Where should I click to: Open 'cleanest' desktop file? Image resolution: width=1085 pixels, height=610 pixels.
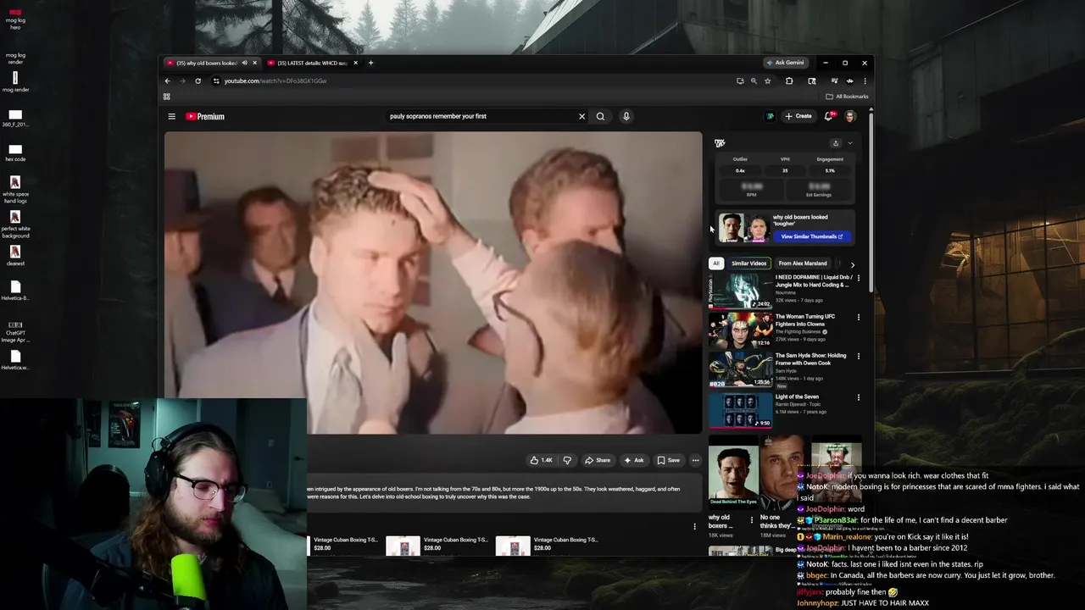point(15,255)
